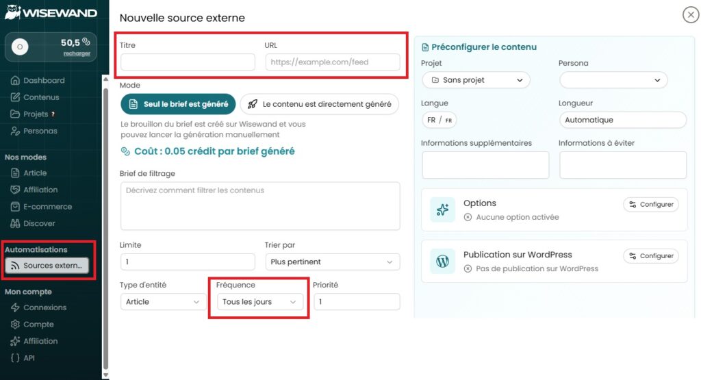The image size is (701, 380).
Task: Click the Informations supplémentaires text box
Action: pos(485,165)
